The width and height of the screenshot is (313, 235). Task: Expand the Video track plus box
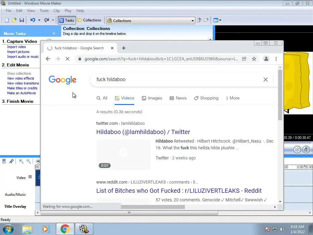[x=30, y=177]
